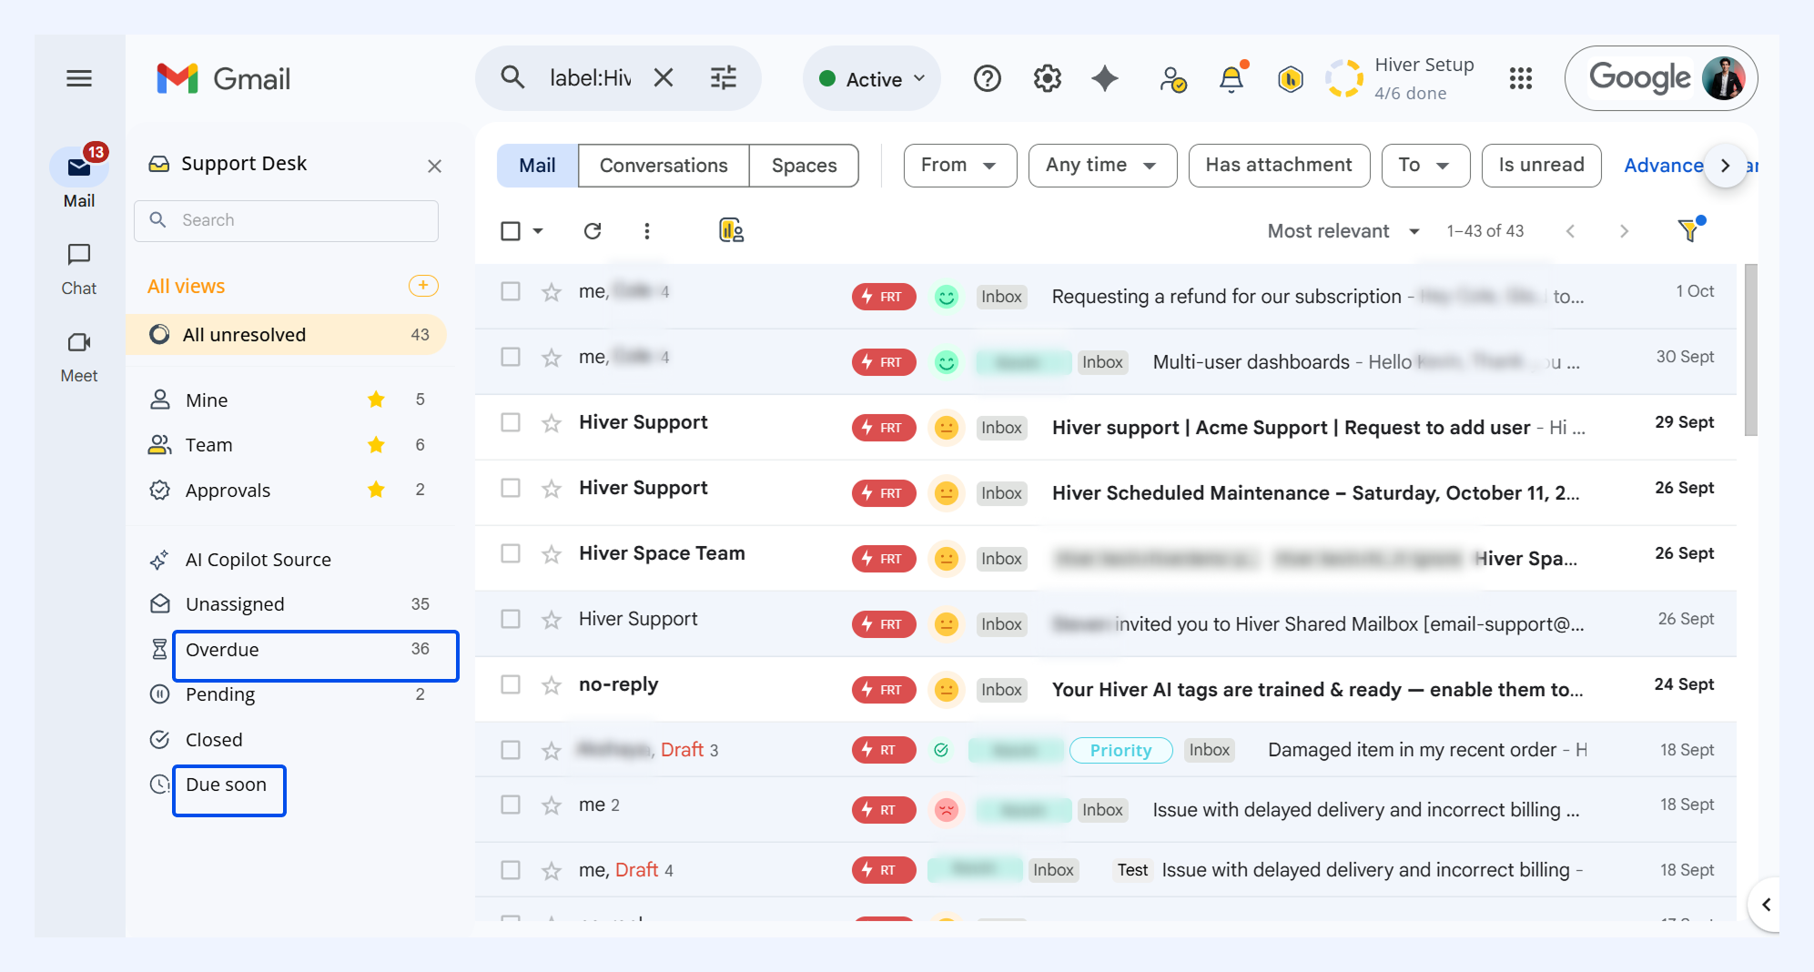Refresh the message list
The width and height of the screenshot is (1814, 972).
(x=593, y=231)
